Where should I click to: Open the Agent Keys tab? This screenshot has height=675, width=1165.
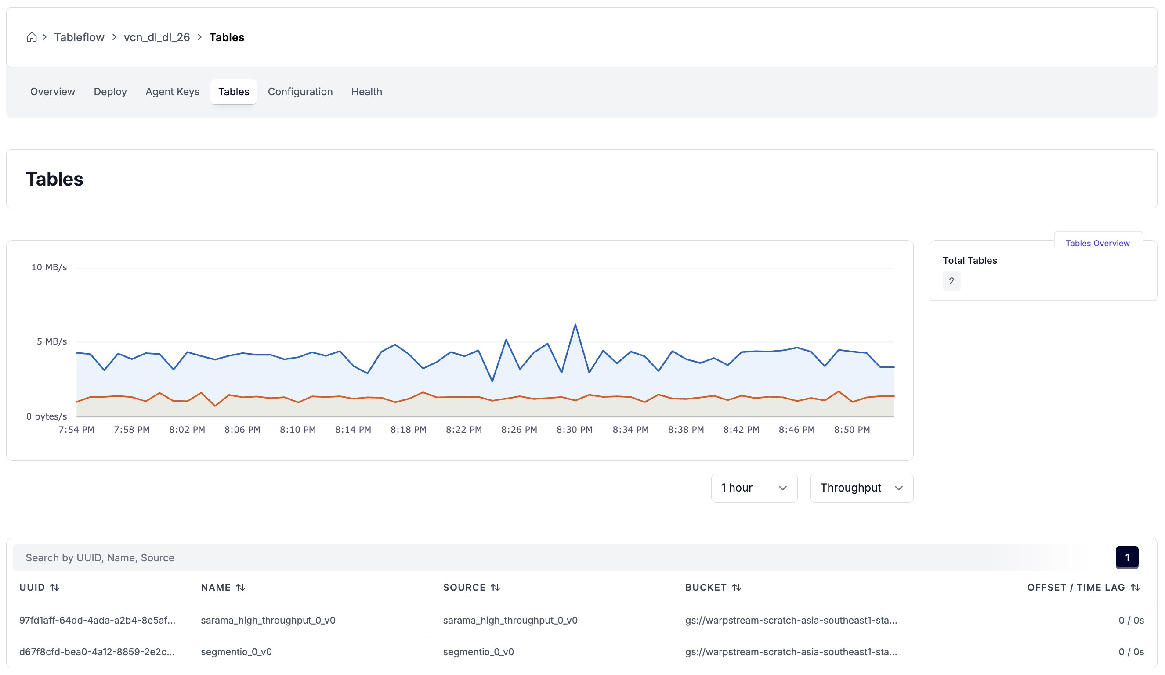click(173, 92)
